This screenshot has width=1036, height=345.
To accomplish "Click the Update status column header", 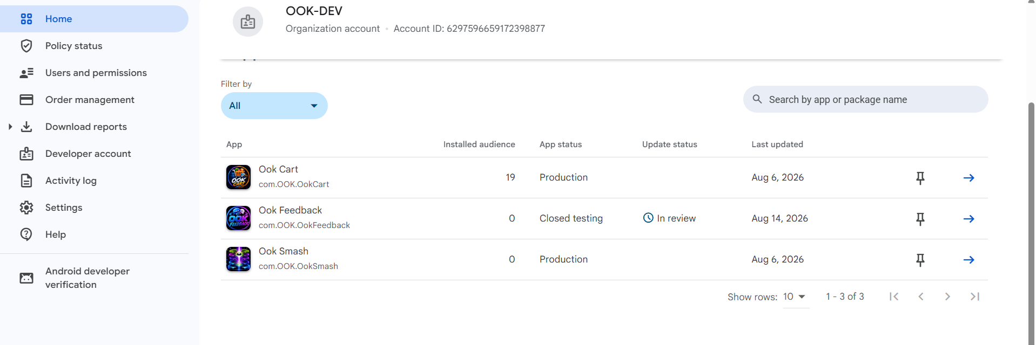I will (670, 144).
